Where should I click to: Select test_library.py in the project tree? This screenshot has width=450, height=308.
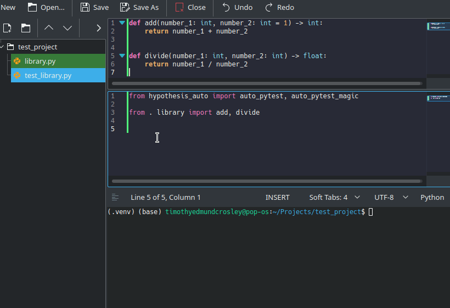[x=48, y=75]
